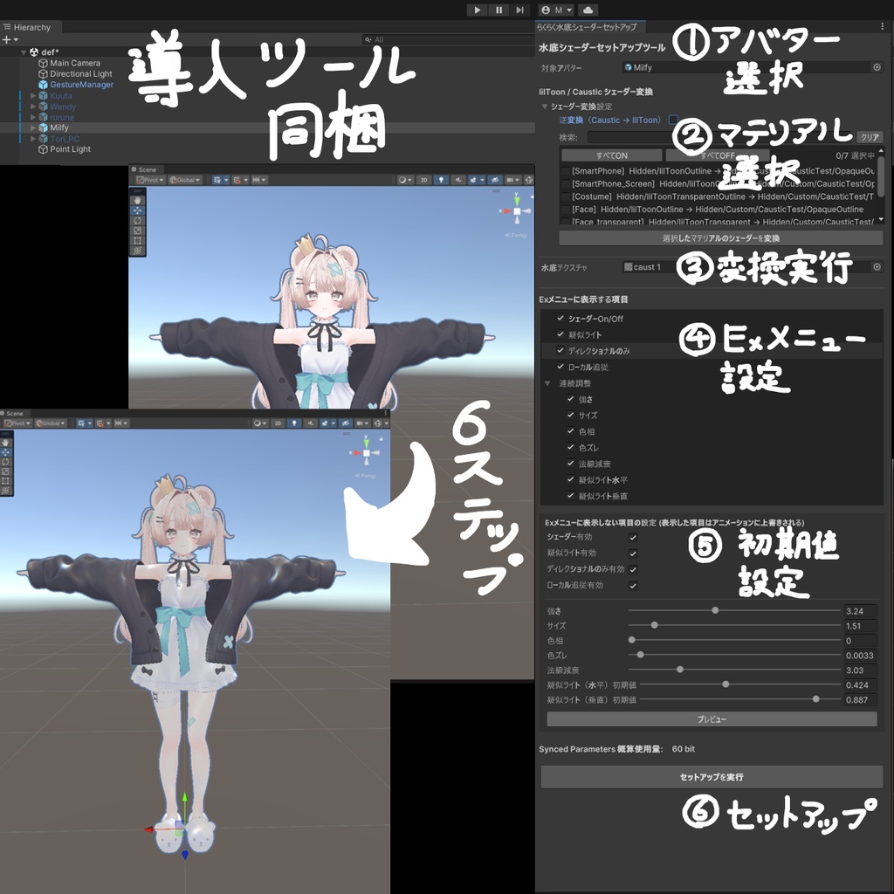Toggle scene lighting in upper Scene view
The image size is (894, 894).
pyautogui.click(x=441, y=180)
